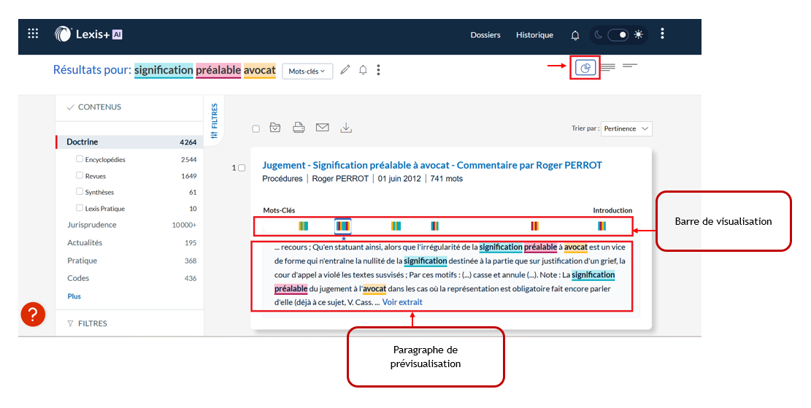The height and width of the screenshot is (408, 811).
Task: Open the header three-dot options menu
Action: click(x=662, y=34)
